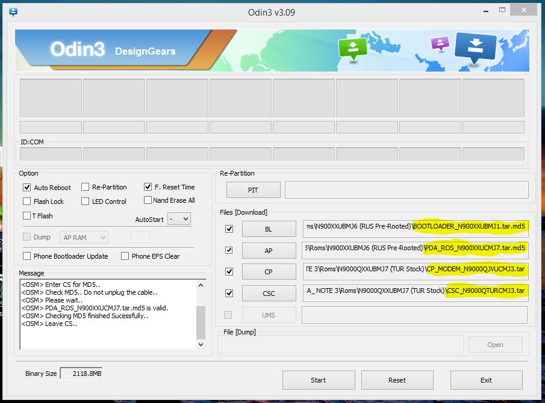Image resolution: width=545 pixels, height=403 pixels.
Task: Enable Phone EFS Clear checkbox
Action: (x=125, y=256)
